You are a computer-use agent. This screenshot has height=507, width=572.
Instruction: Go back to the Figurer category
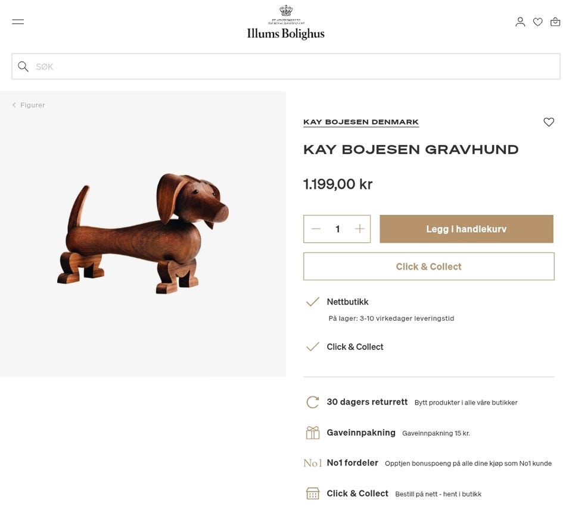[33, 105]
